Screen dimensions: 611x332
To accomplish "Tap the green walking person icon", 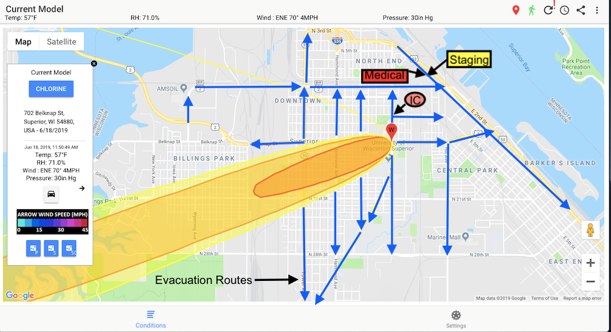I will [531, 10].
